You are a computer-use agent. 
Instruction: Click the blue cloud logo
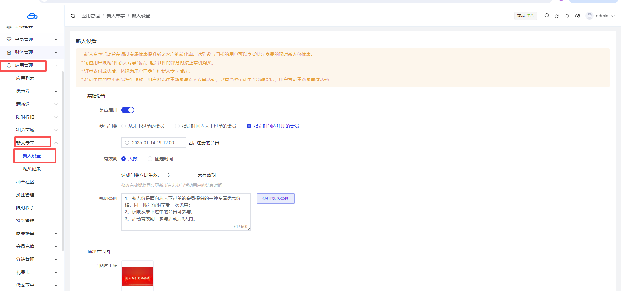[32, 16]
